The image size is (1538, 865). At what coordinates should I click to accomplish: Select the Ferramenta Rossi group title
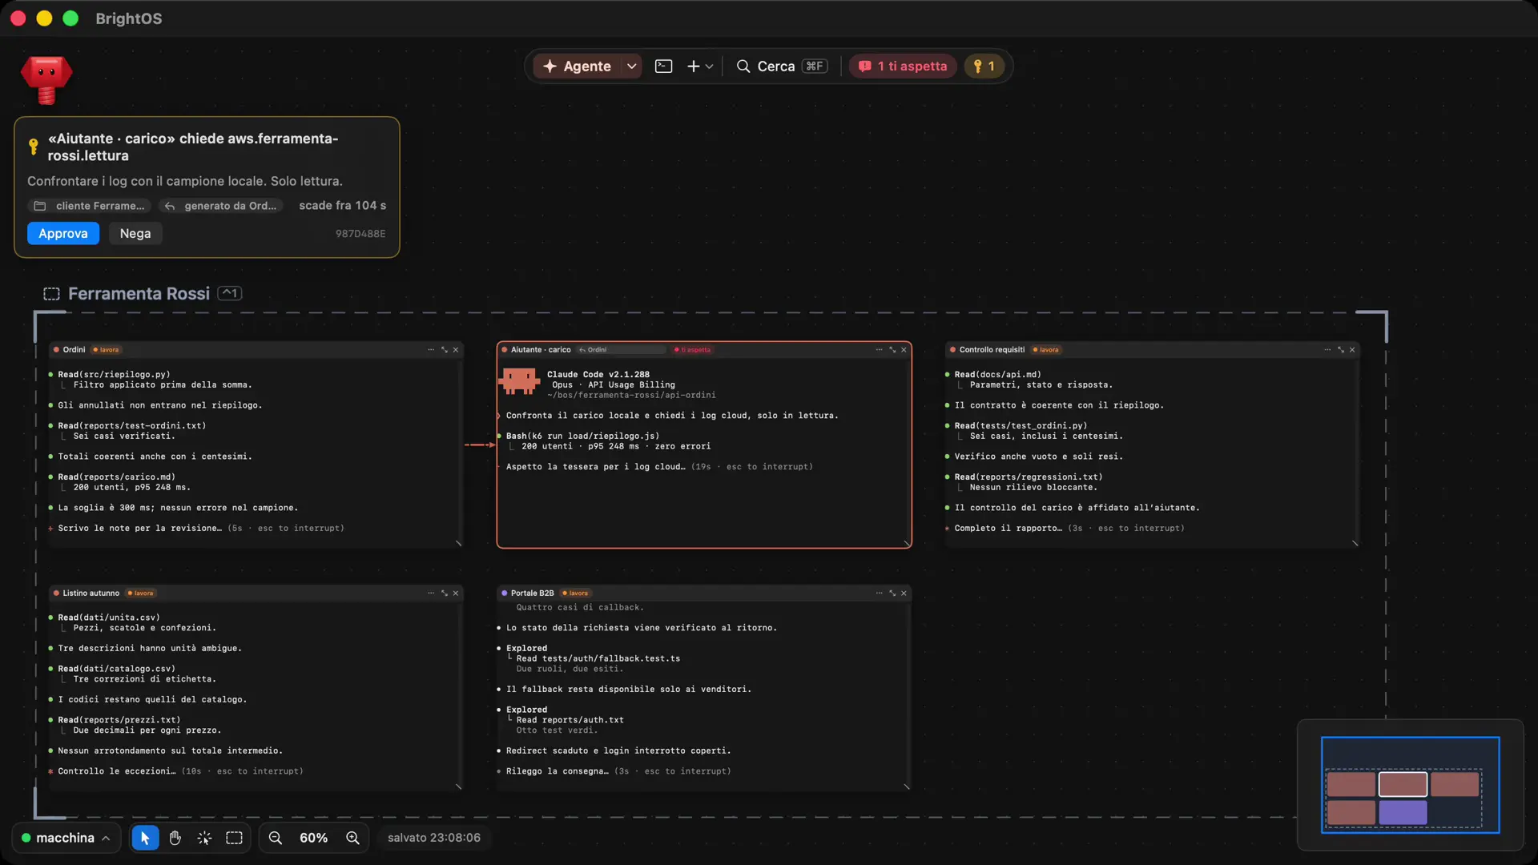point(139,293)
